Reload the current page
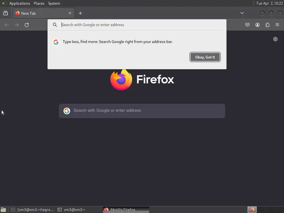The image size is (284, 213). tap(27, 25)
